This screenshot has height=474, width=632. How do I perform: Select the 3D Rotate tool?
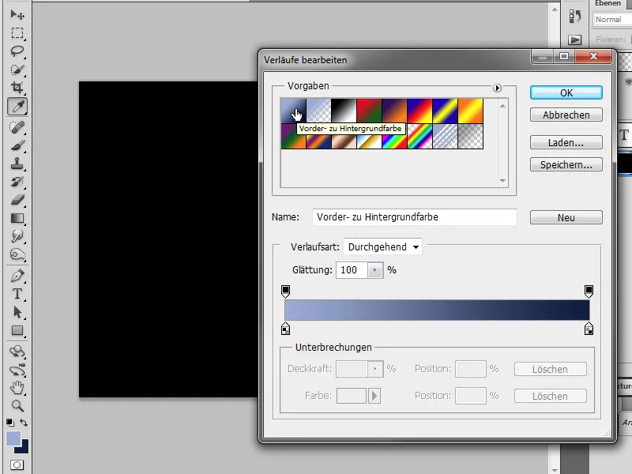click(x=17, y=352)
